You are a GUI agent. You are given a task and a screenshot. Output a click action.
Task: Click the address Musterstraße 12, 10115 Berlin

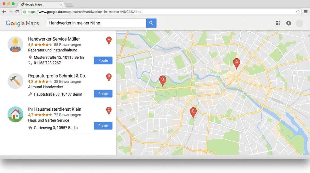(x=59, y=57)
